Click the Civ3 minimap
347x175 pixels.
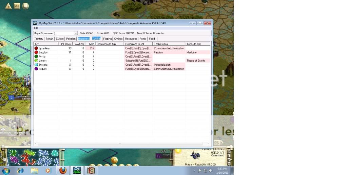tap(33, 157)
